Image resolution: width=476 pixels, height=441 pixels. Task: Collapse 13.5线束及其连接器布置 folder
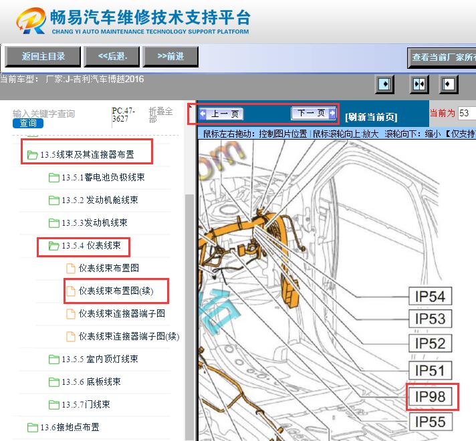point(87,154)
